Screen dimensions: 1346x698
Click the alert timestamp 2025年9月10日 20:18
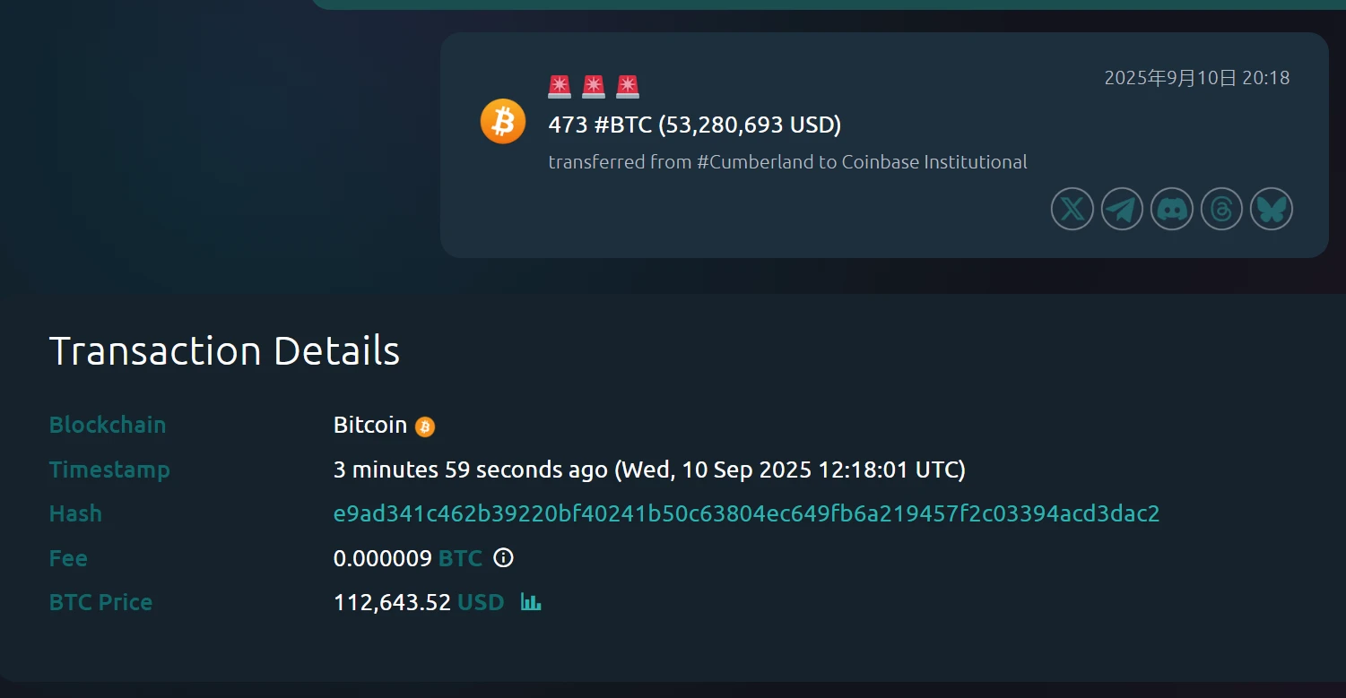1197,78
